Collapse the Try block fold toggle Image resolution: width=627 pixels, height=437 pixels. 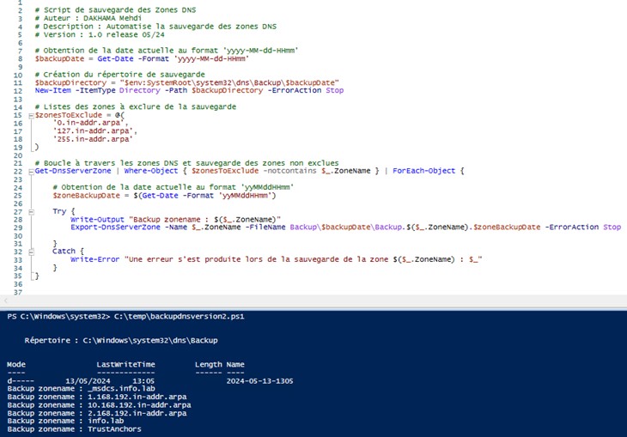click(x=31, y=212)
